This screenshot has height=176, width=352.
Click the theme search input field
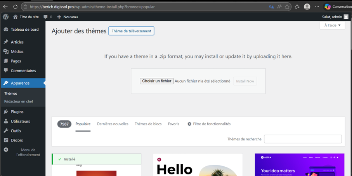tap(303, 139)
